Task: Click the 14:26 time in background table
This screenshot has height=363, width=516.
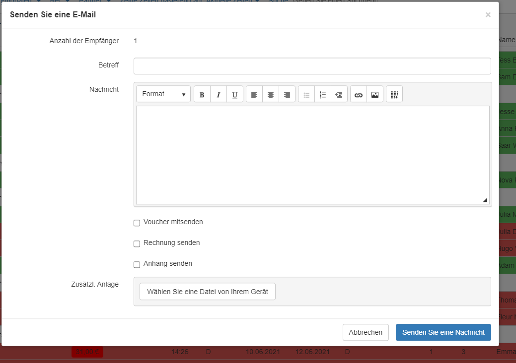Action: (x=180, y=352)
